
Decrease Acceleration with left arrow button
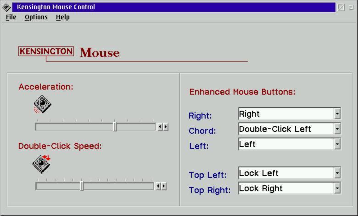point(160,127)
